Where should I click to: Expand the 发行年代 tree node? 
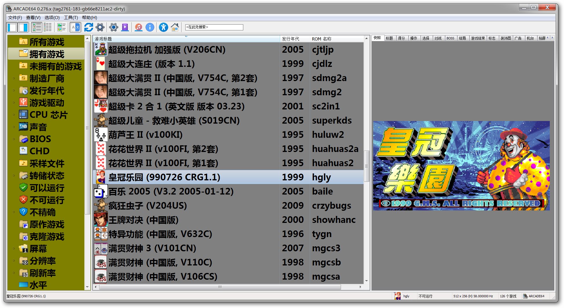tap(14, 91)
